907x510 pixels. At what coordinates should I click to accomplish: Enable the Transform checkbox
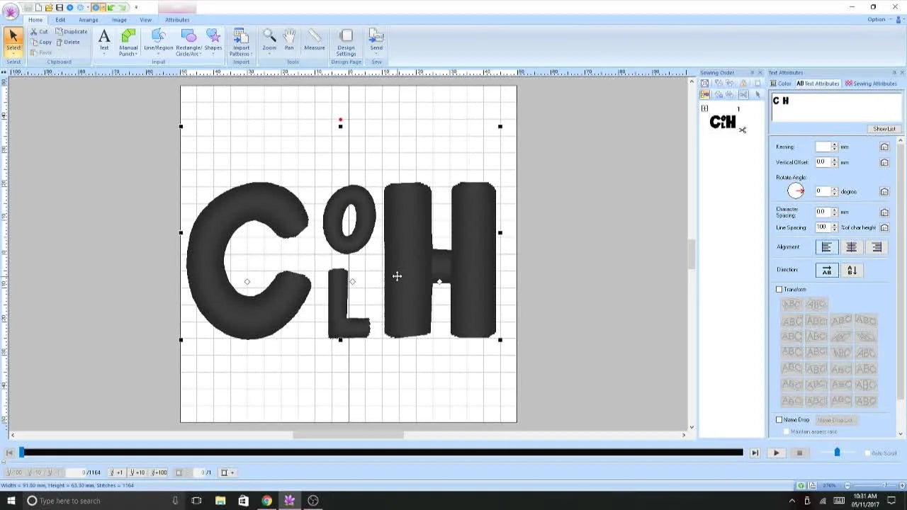point(779,290)
